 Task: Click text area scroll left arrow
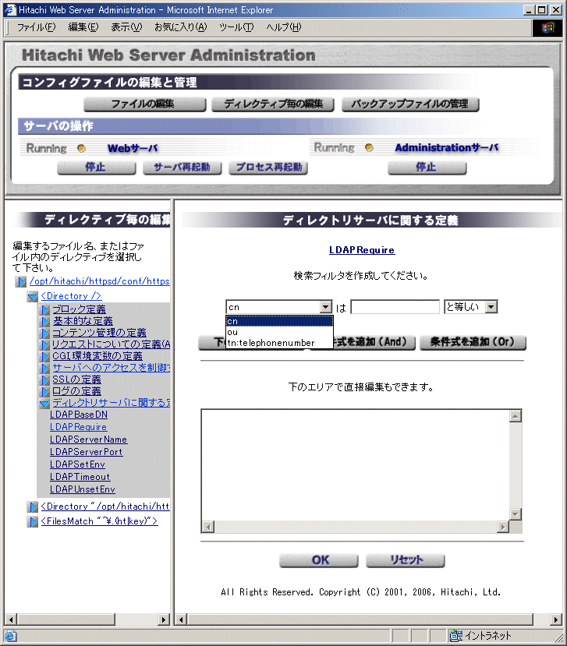208,527
